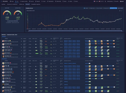Open the Referential book icon

(55, 1)
